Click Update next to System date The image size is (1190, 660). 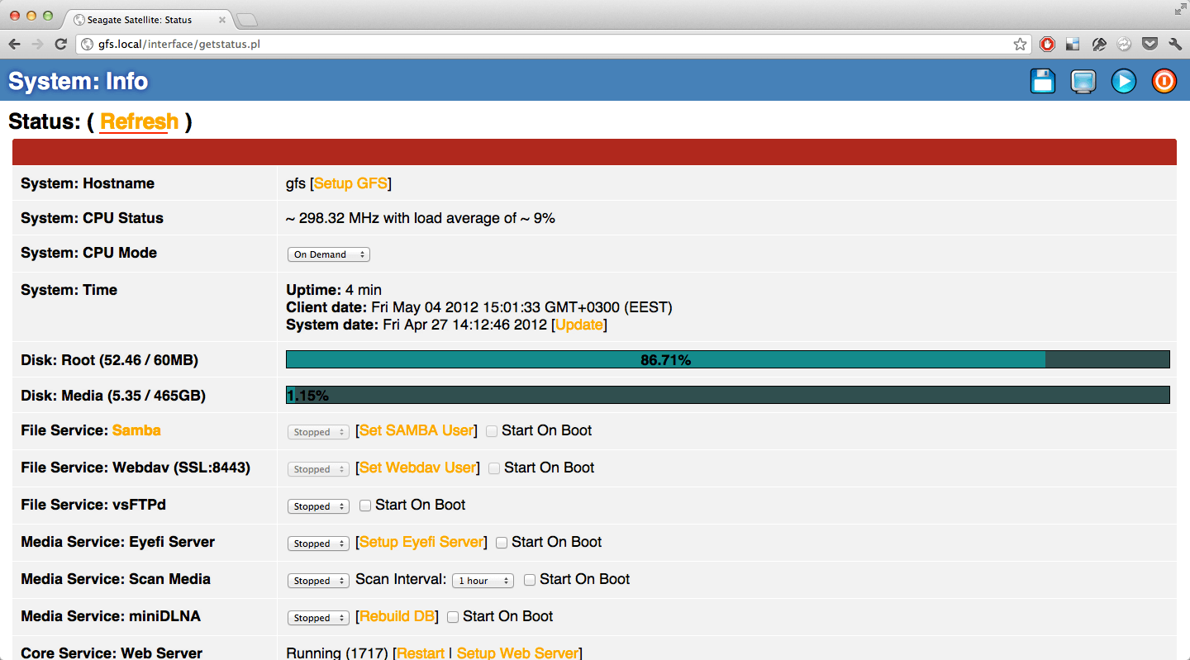579,325
